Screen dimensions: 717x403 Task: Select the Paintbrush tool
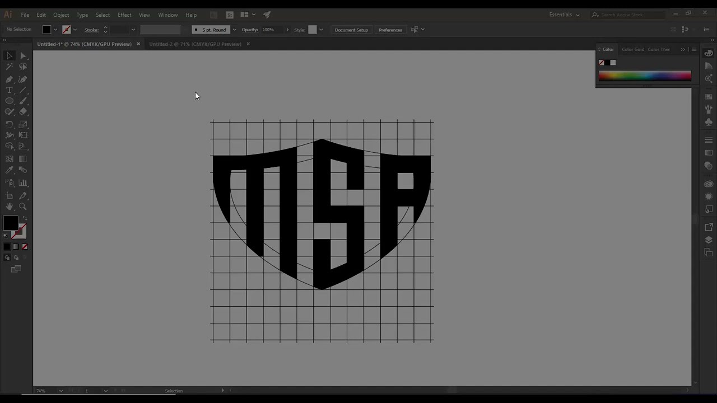pyautogui.click(x=23, y=101)
